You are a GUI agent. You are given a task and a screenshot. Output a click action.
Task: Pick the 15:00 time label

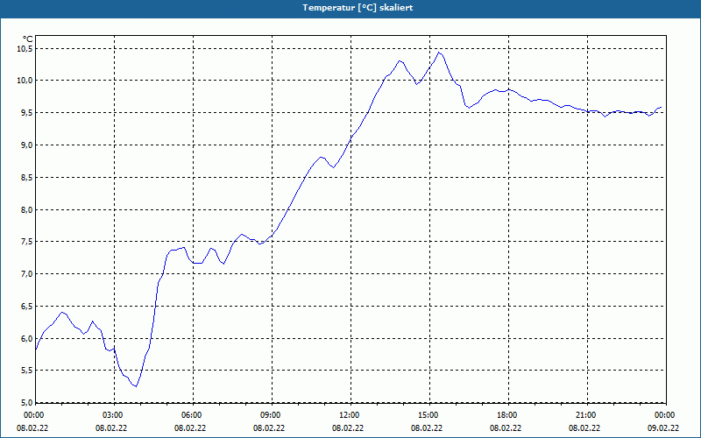click(428, 415)
